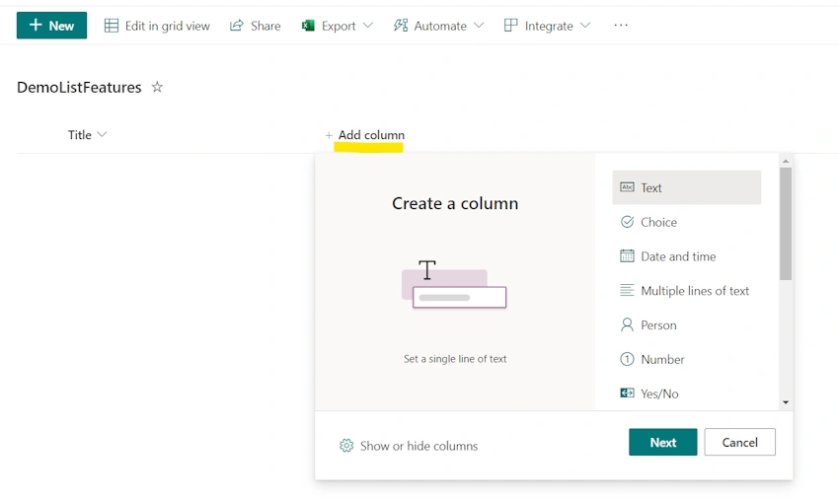Click the grid icon for Edit in grid view
This screenshot has height=499, width=839.
112,26
